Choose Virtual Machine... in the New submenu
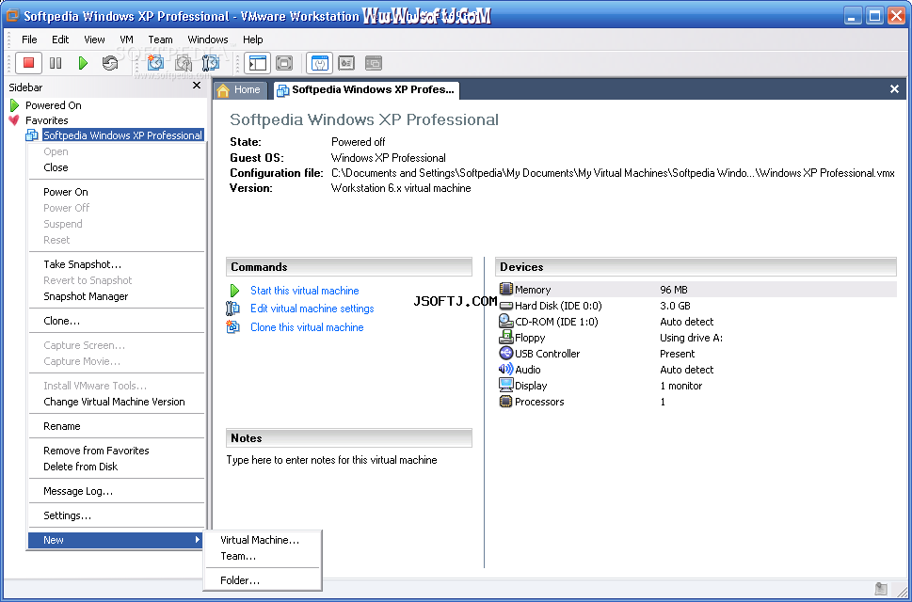 tap(263, 540)
